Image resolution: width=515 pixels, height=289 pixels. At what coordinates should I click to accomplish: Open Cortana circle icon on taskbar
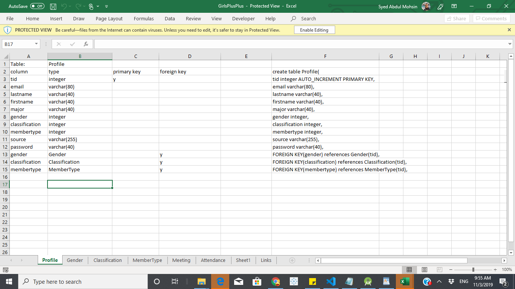coord(157,281)
